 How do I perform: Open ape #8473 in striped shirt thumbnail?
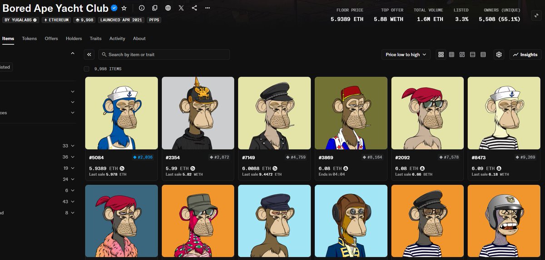[504, 113]
